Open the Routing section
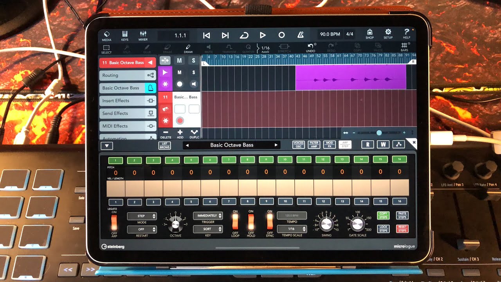The height and width of the screenshot is (282, 501). tap(128, 75)
